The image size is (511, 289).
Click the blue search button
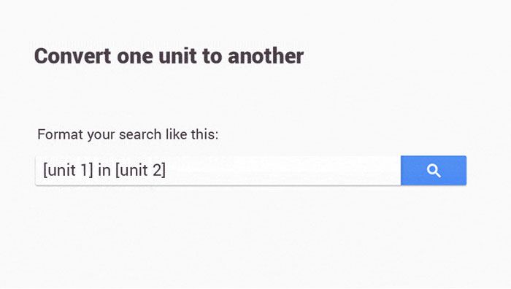[x=434, y=170]
